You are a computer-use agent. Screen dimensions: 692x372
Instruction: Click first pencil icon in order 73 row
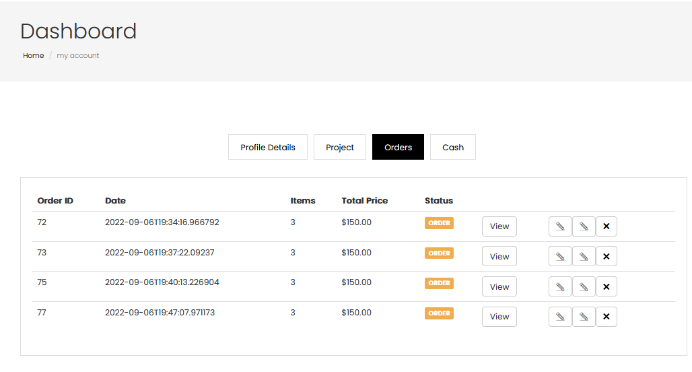[x=560, y=256]
